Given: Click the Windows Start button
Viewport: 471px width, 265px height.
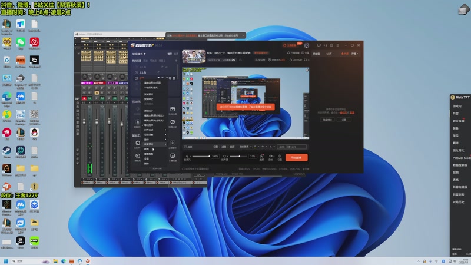Looking at the screenshot, I should point(6,261).
